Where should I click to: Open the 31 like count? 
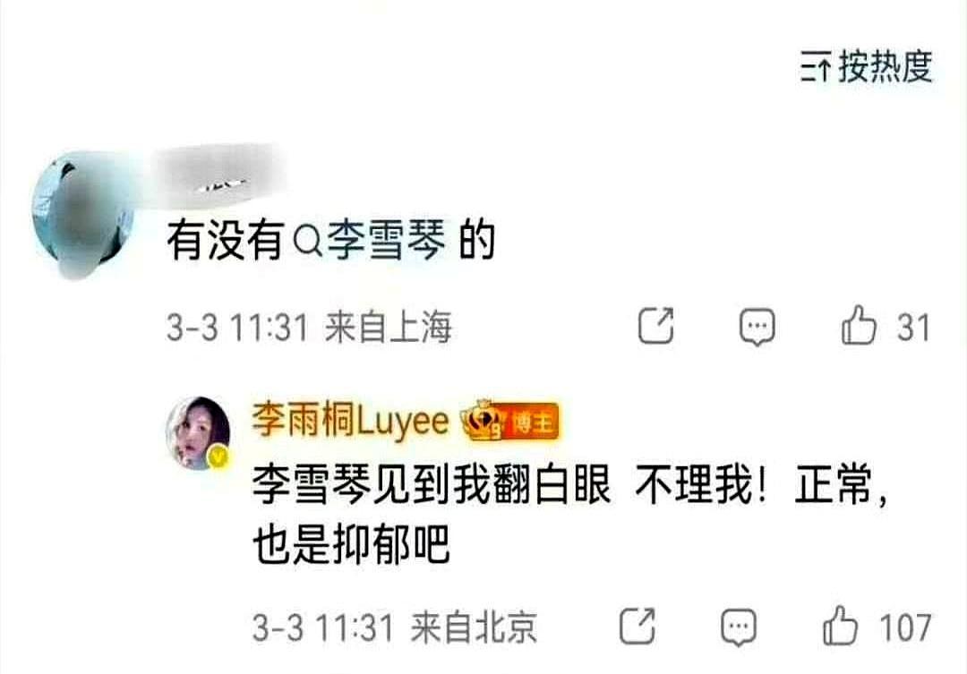tap(912, 327)
